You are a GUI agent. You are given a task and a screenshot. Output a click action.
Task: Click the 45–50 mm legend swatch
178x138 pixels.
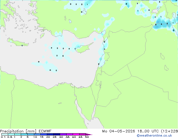(x=83, y=134)
